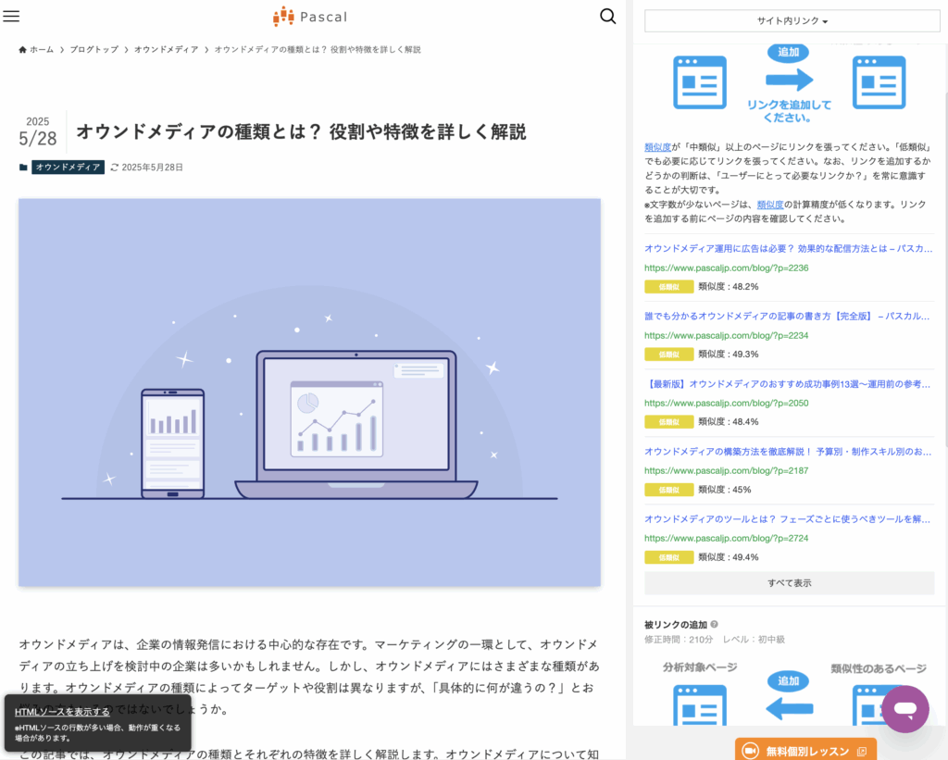Open the purple chat bubble icon

(x=905, y=708)
